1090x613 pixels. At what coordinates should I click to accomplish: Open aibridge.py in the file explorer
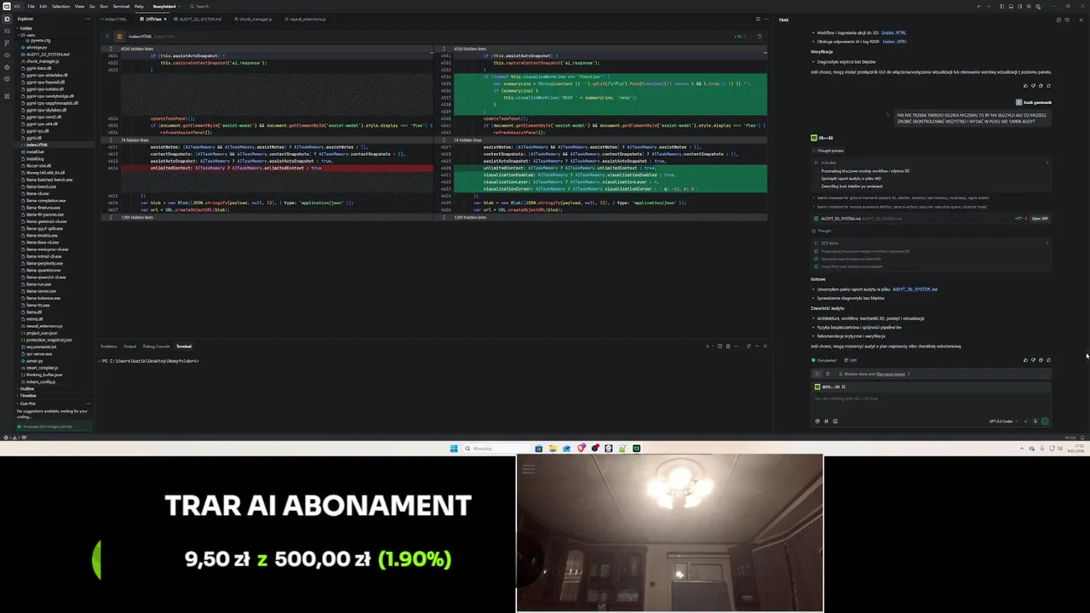click(37, 48)
